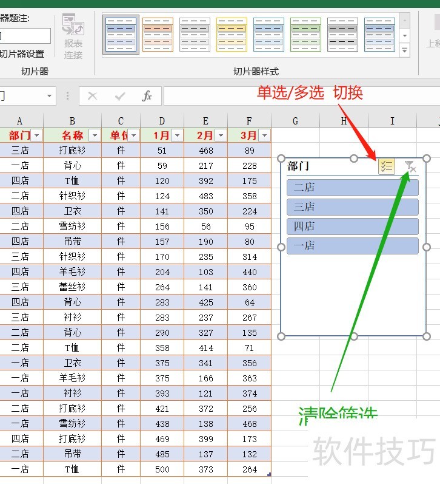Click the 部门 slicer header title
The image size is (440, 484).
tap(298, 166)
